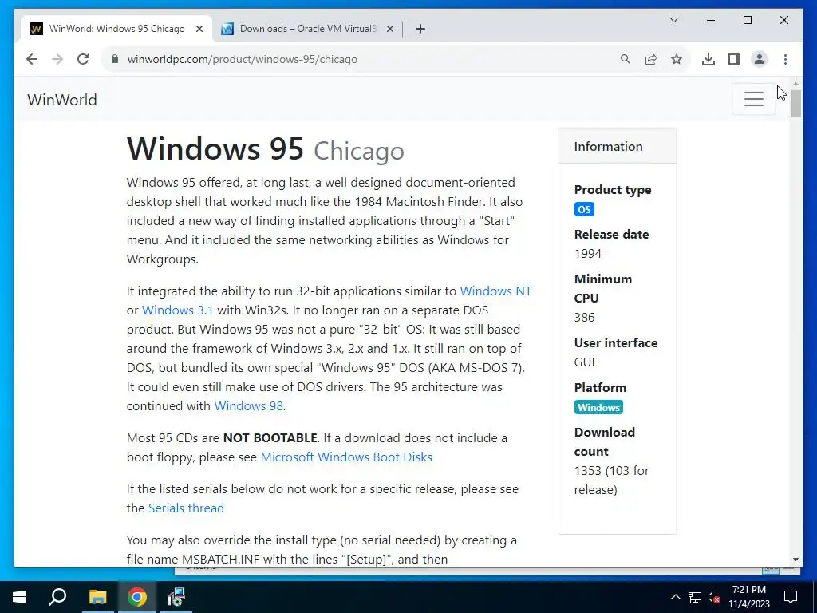Open Microsoft Windows Boot Disks link
Screen dimensions: 817x613
(346, 457)
